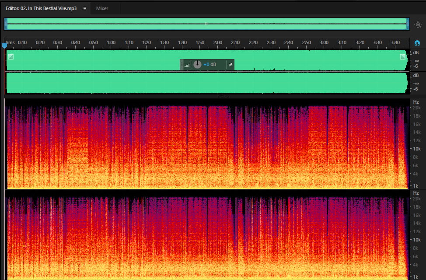The width and height of the screenshot is (426, 280).
Task: Click the Fade Out handle on the waveform
Action: pos(403,56)
